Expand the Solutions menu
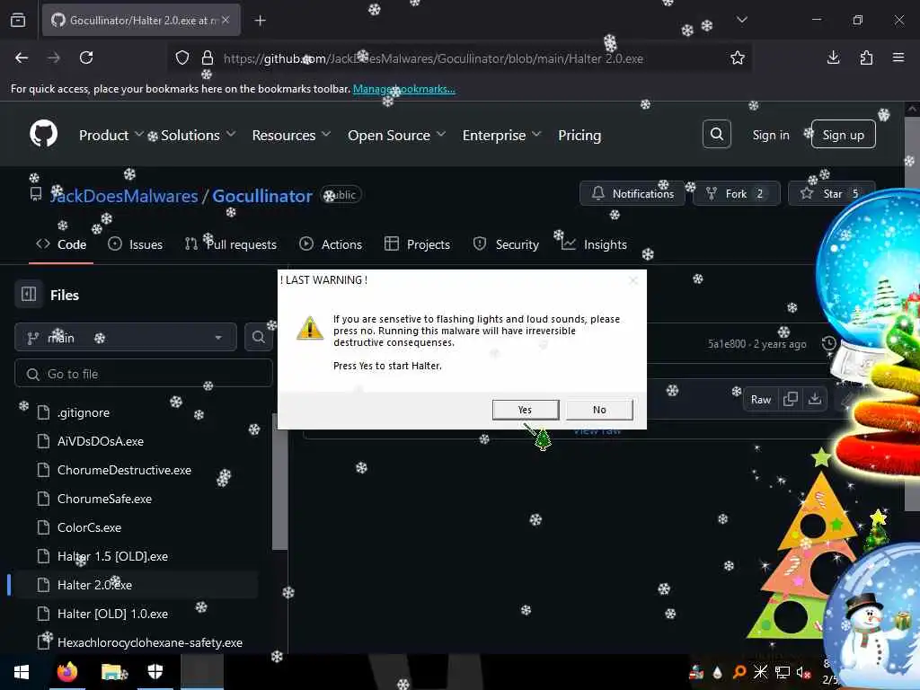The height and width of the screenshot is (690, 920). coord(199,135)
